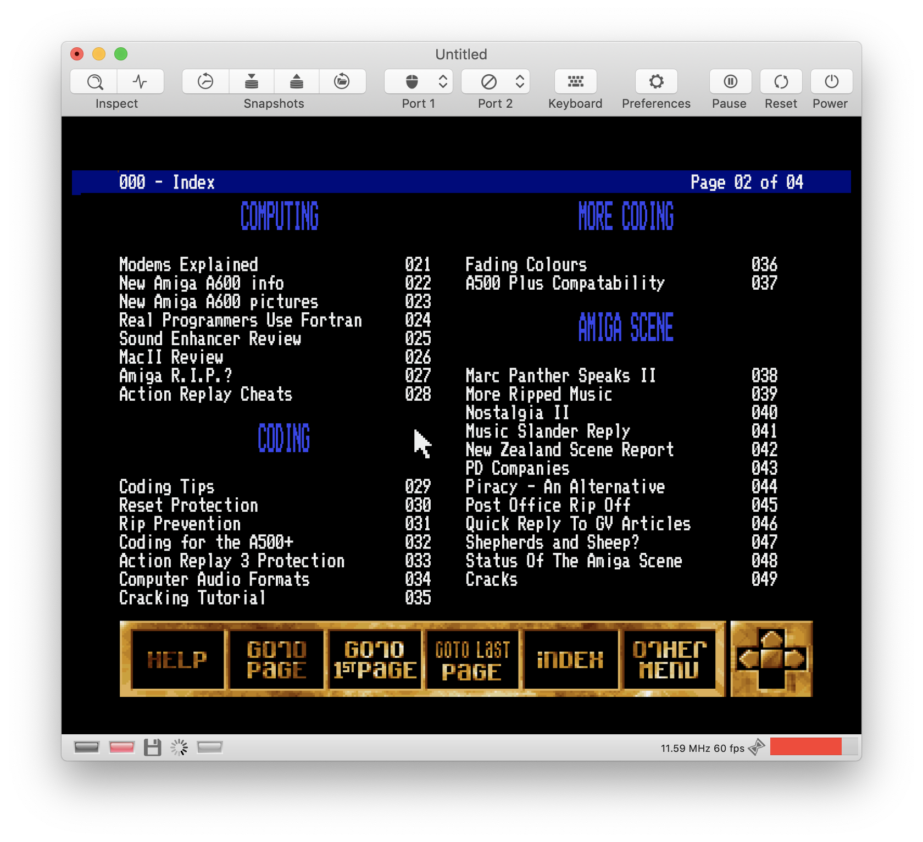Select "Shepherds and Sheep?" article
This screenshot has height=842, width=923.
pyautogui.click(x=553, y=542)
